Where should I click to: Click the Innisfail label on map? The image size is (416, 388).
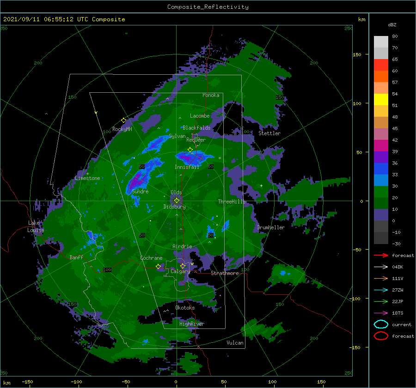click(x=187, y=167)
